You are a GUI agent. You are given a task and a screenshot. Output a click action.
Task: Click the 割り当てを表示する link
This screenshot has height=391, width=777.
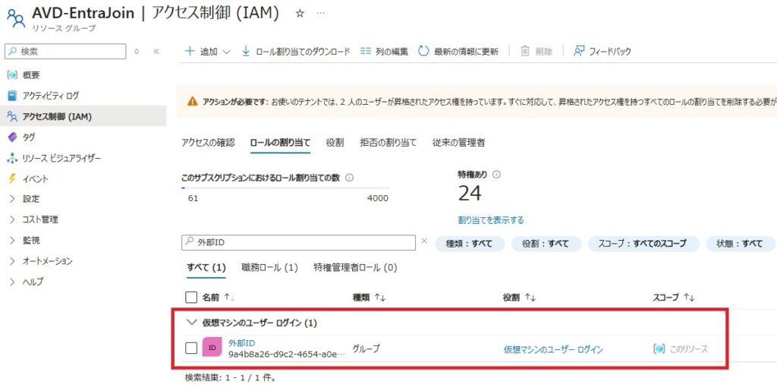[490, 220]
